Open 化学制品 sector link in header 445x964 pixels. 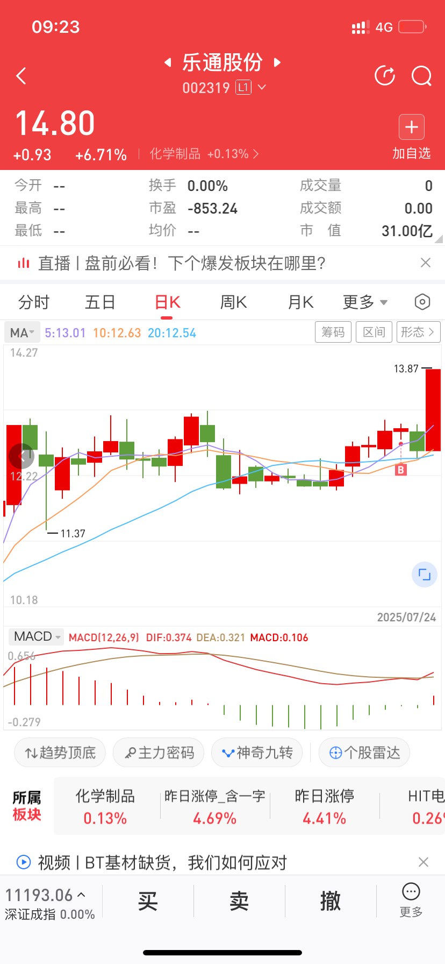(x=204, y=154)
